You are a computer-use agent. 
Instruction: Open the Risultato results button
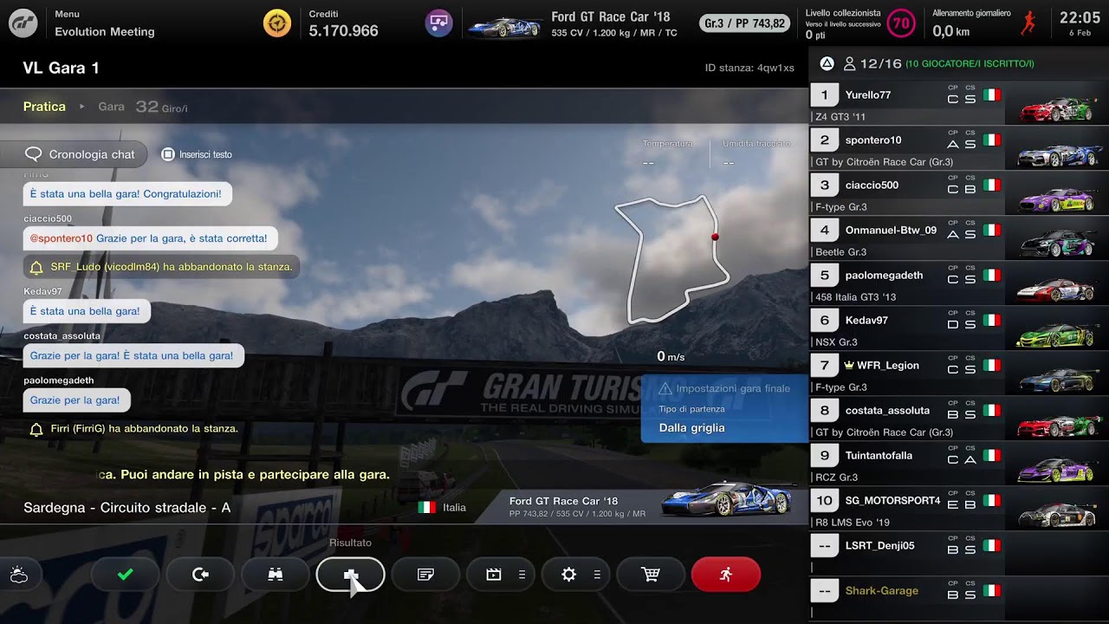[x=351, y=575]
